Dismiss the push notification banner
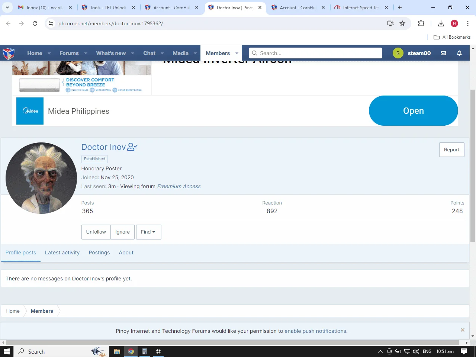 pos(463,330)
